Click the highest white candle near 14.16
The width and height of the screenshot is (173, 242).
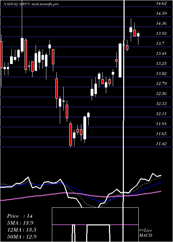point(131,30)
